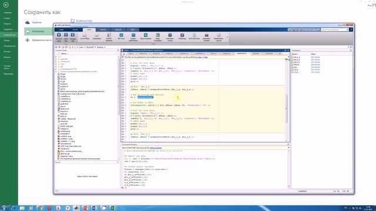
Task: Switch to the PLOTS ribbon tab
Action: pyautogui.click(x=75, y=30)
